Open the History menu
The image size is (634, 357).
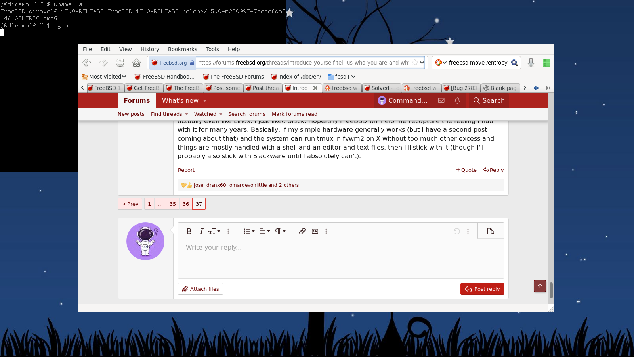click(149, 49)
